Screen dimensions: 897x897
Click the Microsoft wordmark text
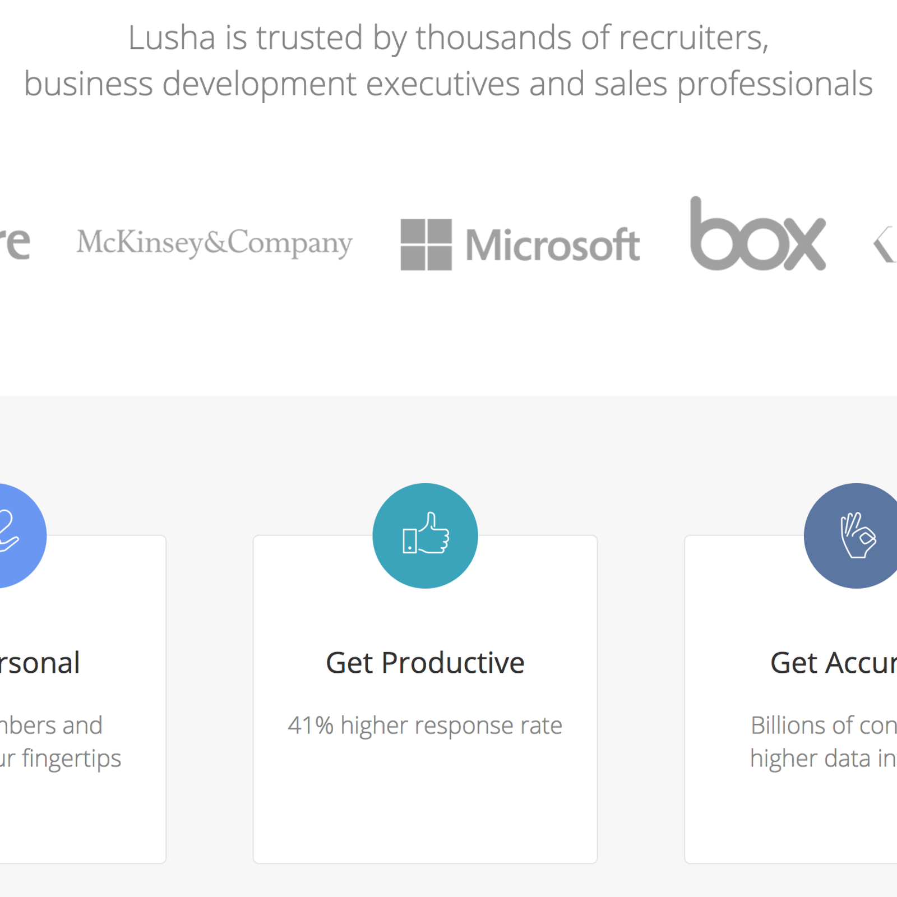(x=553, y=245)
